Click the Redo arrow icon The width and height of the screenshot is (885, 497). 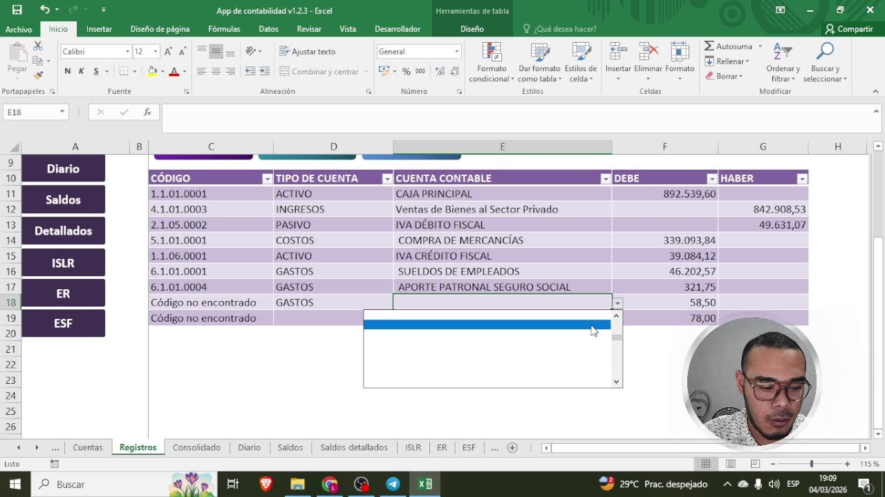click(x=75, y=10)
